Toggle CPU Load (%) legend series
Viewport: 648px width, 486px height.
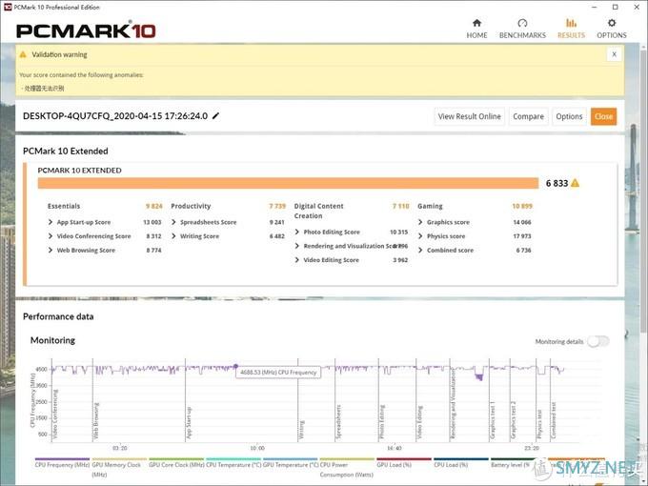tap(461, 463)
